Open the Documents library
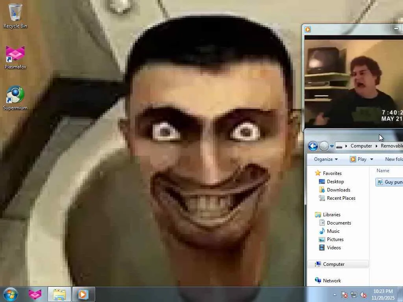The image size is (403, 302). (339, 223)
